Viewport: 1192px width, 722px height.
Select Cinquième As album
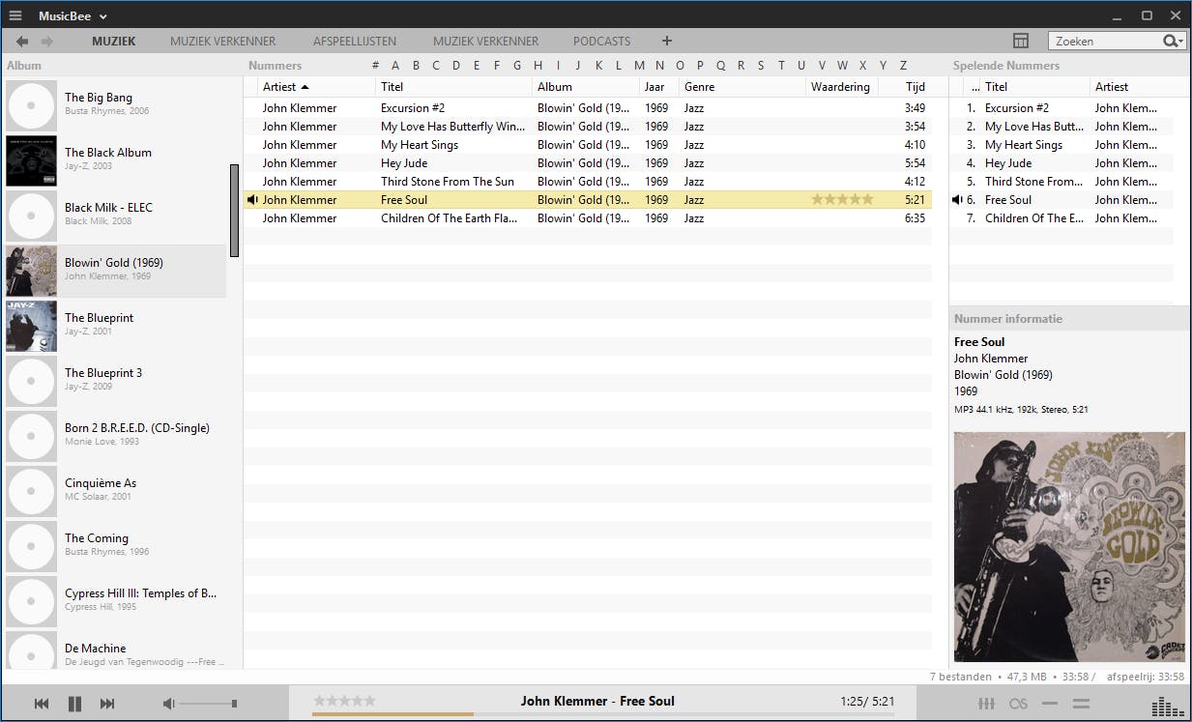click(116, 491)
